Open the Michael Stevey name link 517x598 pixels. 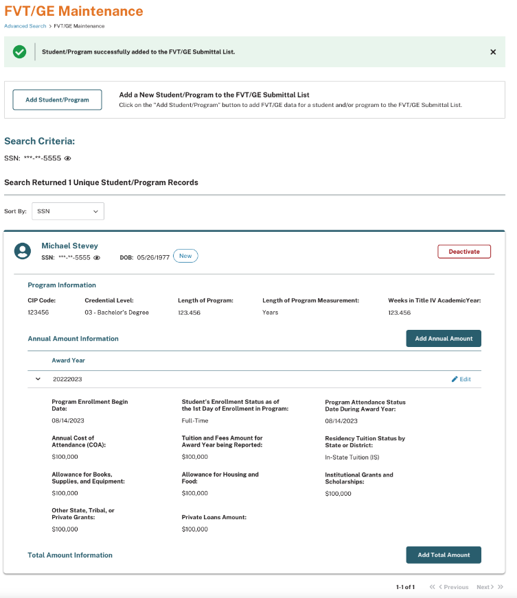pyautogui.click(x=69, y=246)
